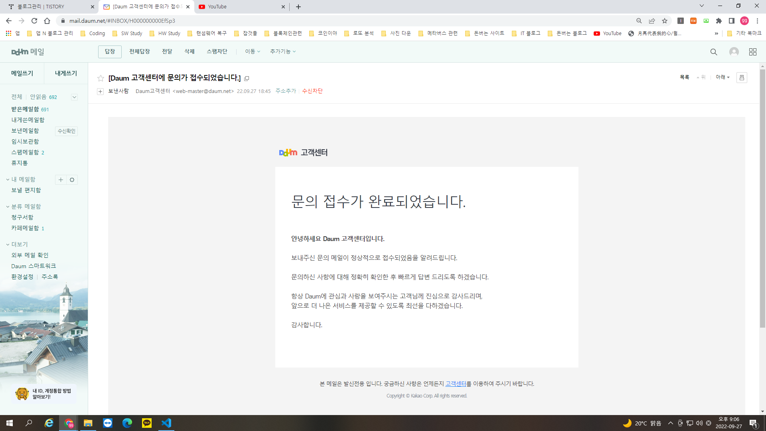Bookmark this page star icon
The width and height of the screenshot is (766, 431).
coord(665,21)
